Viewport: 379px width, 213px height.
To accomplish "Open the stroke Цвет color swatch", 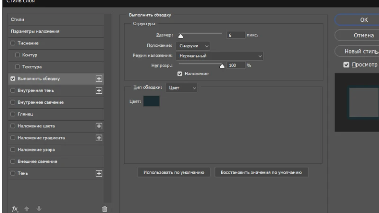I will 151,101.
